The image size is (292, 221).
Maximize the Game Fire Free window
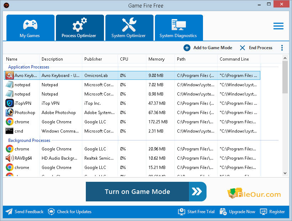pos(269,4)
